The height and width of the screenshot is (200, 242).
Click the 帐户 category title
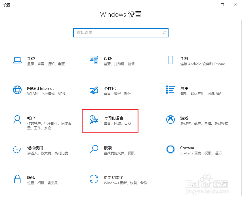(x=31, y=118)
